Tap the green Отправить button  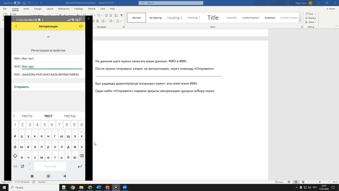coord(21,87)
